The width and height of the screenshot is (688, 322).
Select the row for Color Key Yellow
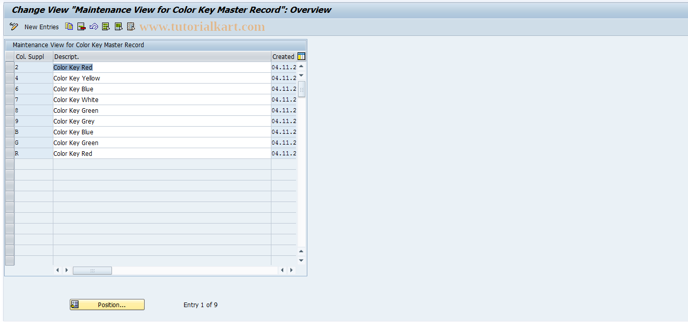[x=10, y=78]
